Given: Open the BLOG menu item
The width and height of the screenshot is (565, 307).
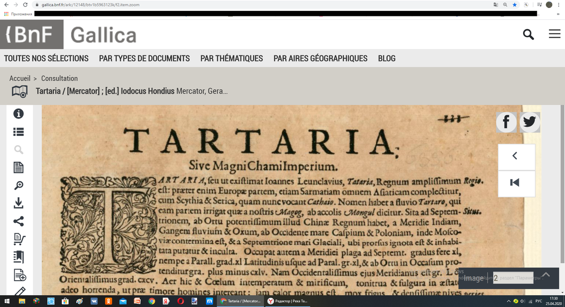Looking at the screenshot, I should tap(387, 58).
